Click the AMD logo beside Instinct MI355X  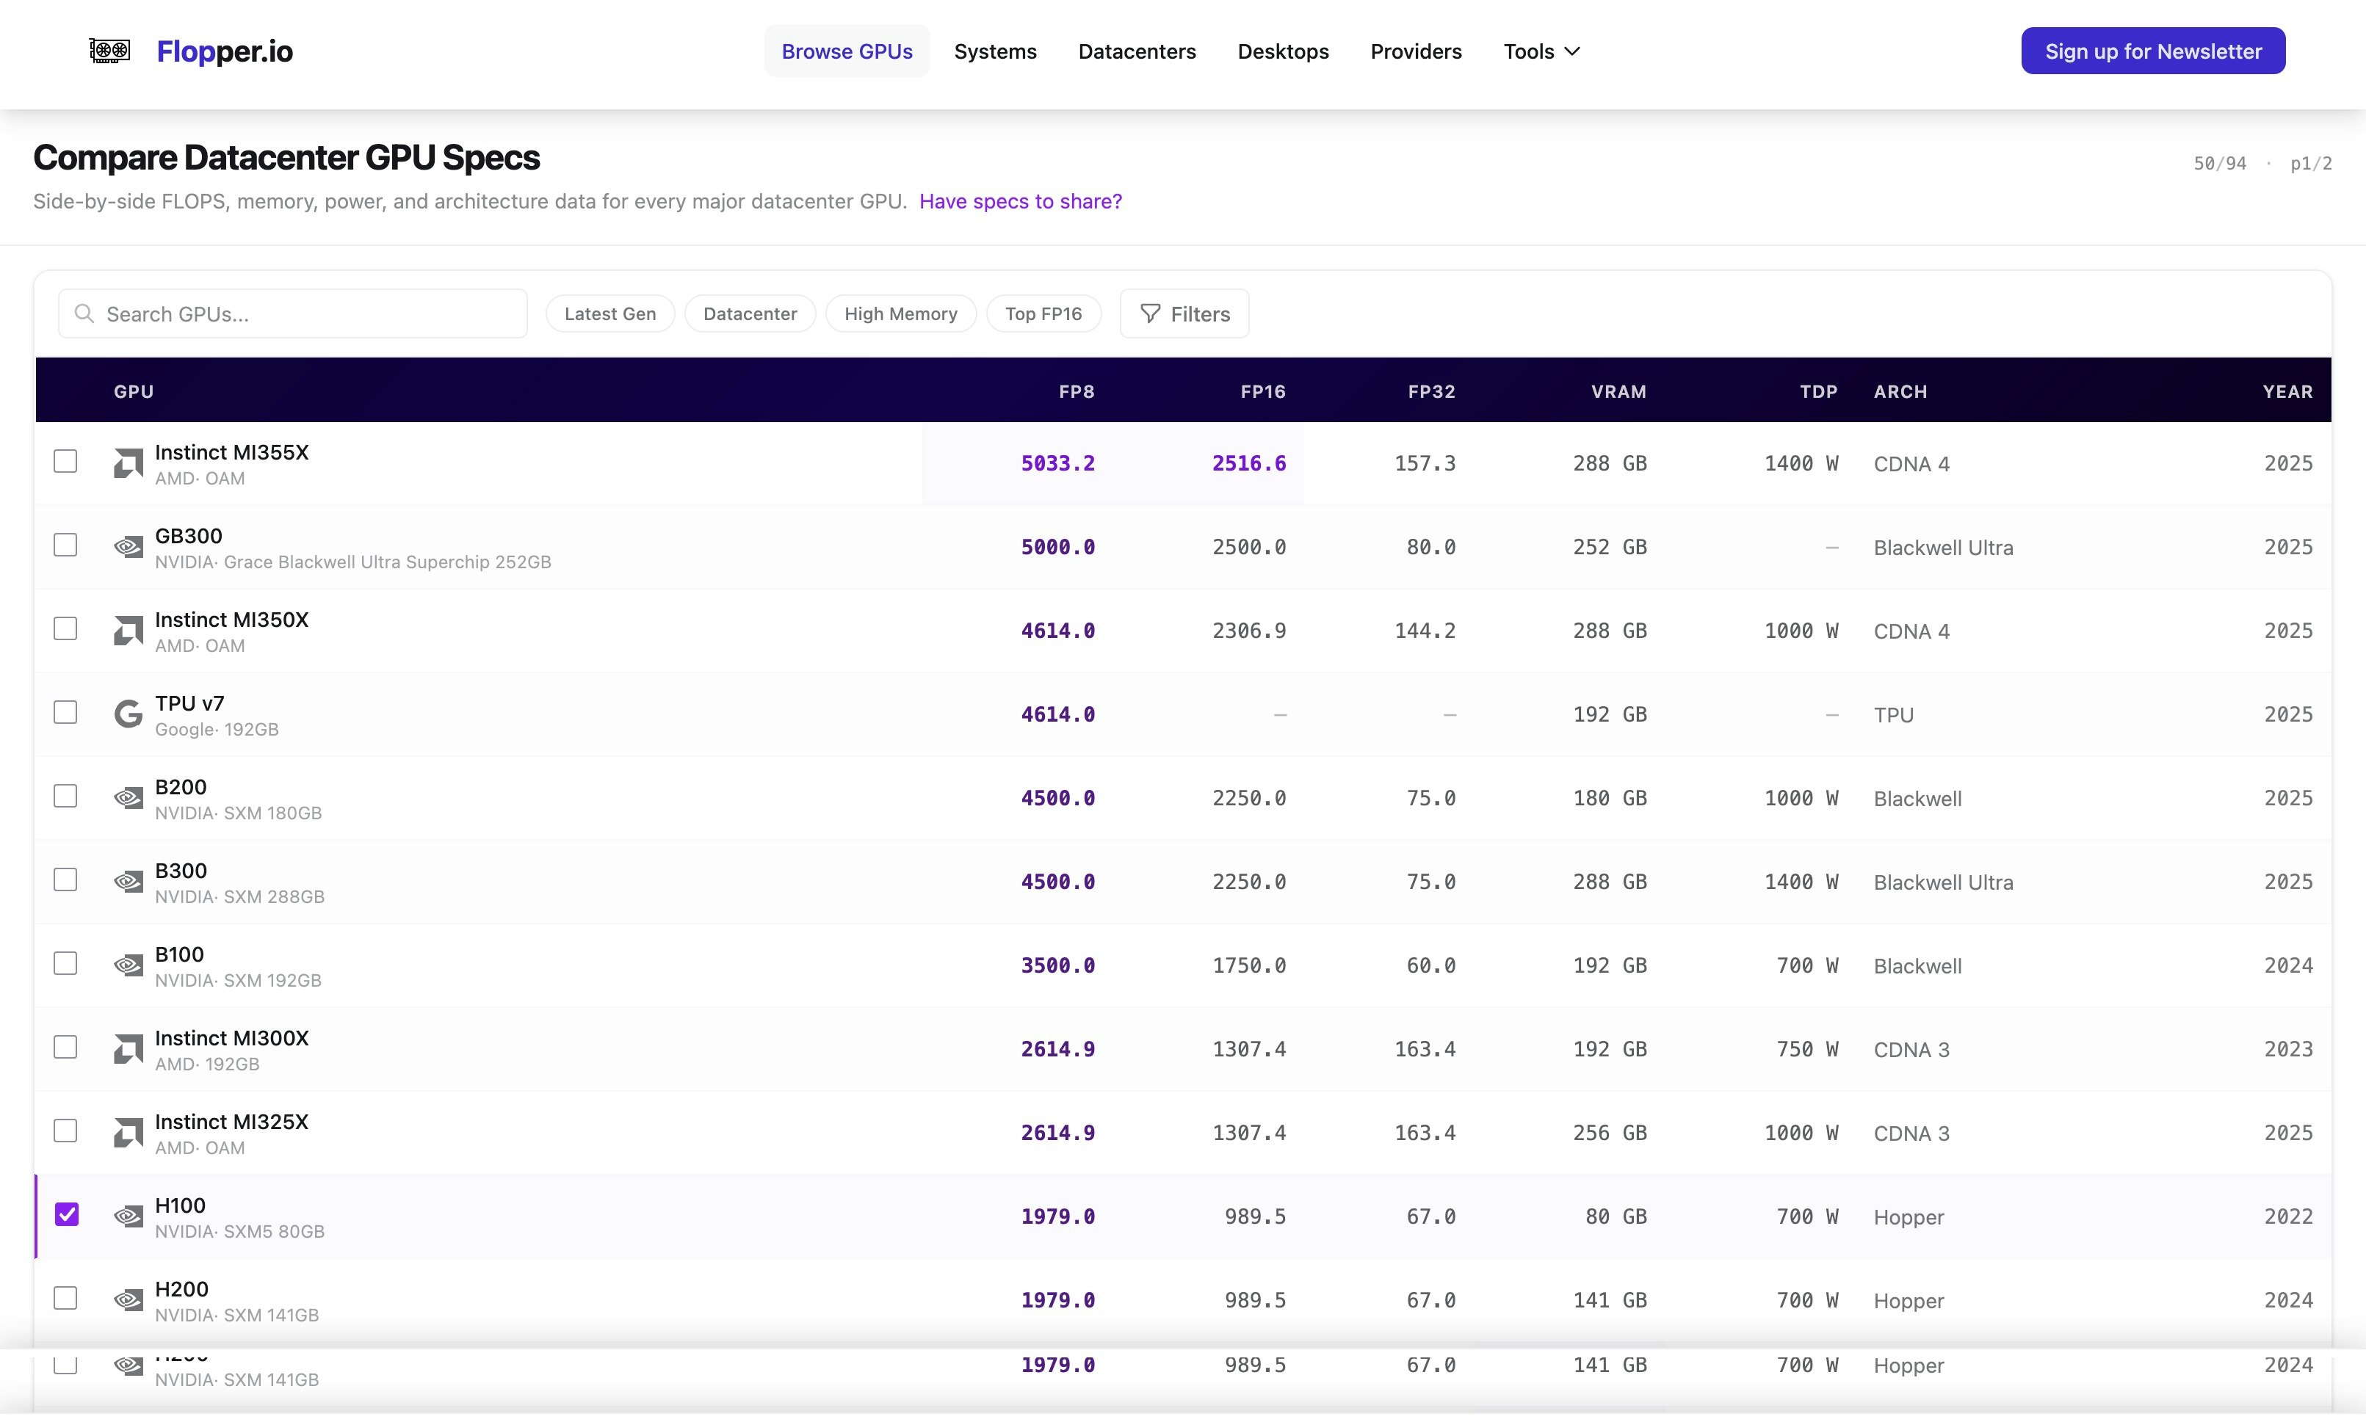tap(128, 464)
